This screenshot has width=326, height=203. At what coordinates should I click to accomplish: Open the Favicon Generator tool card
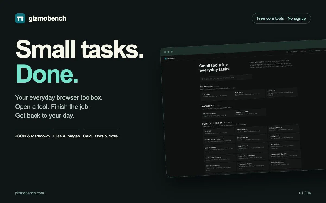[286, 163]
